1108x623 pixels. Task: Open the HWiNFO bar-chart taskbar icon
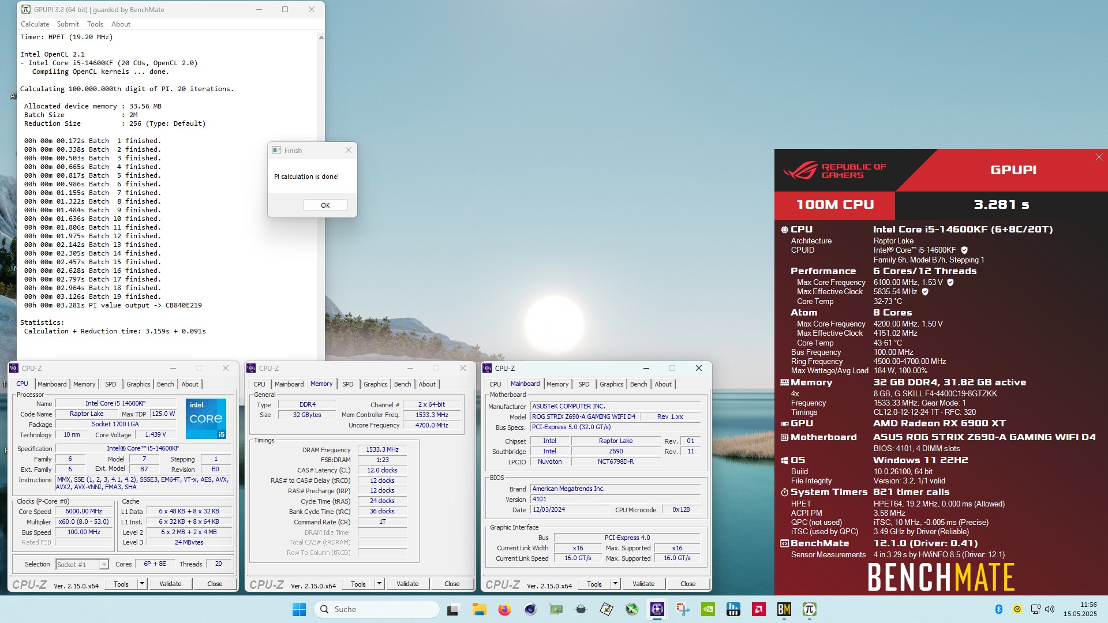pyautogui.click(x=733, y=609)
